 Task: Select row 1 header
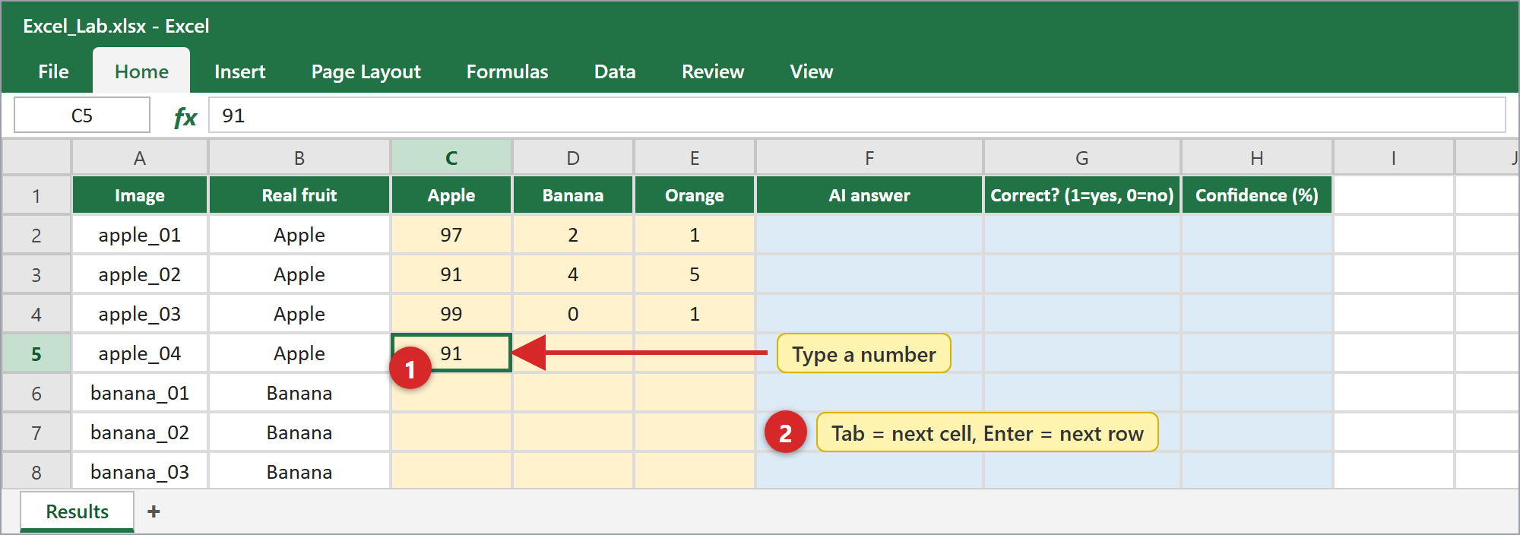click(x=36, y=195)
